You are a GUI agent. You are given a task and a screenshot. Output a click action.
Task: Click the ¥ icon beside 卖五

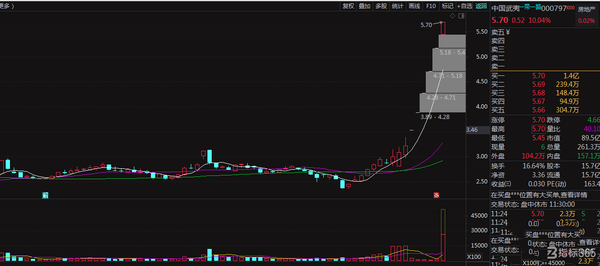[x=507, y=32]
